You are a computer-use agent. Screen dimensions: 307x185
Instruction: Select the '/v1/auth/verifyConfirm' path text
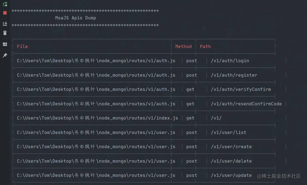pos(241,89)
